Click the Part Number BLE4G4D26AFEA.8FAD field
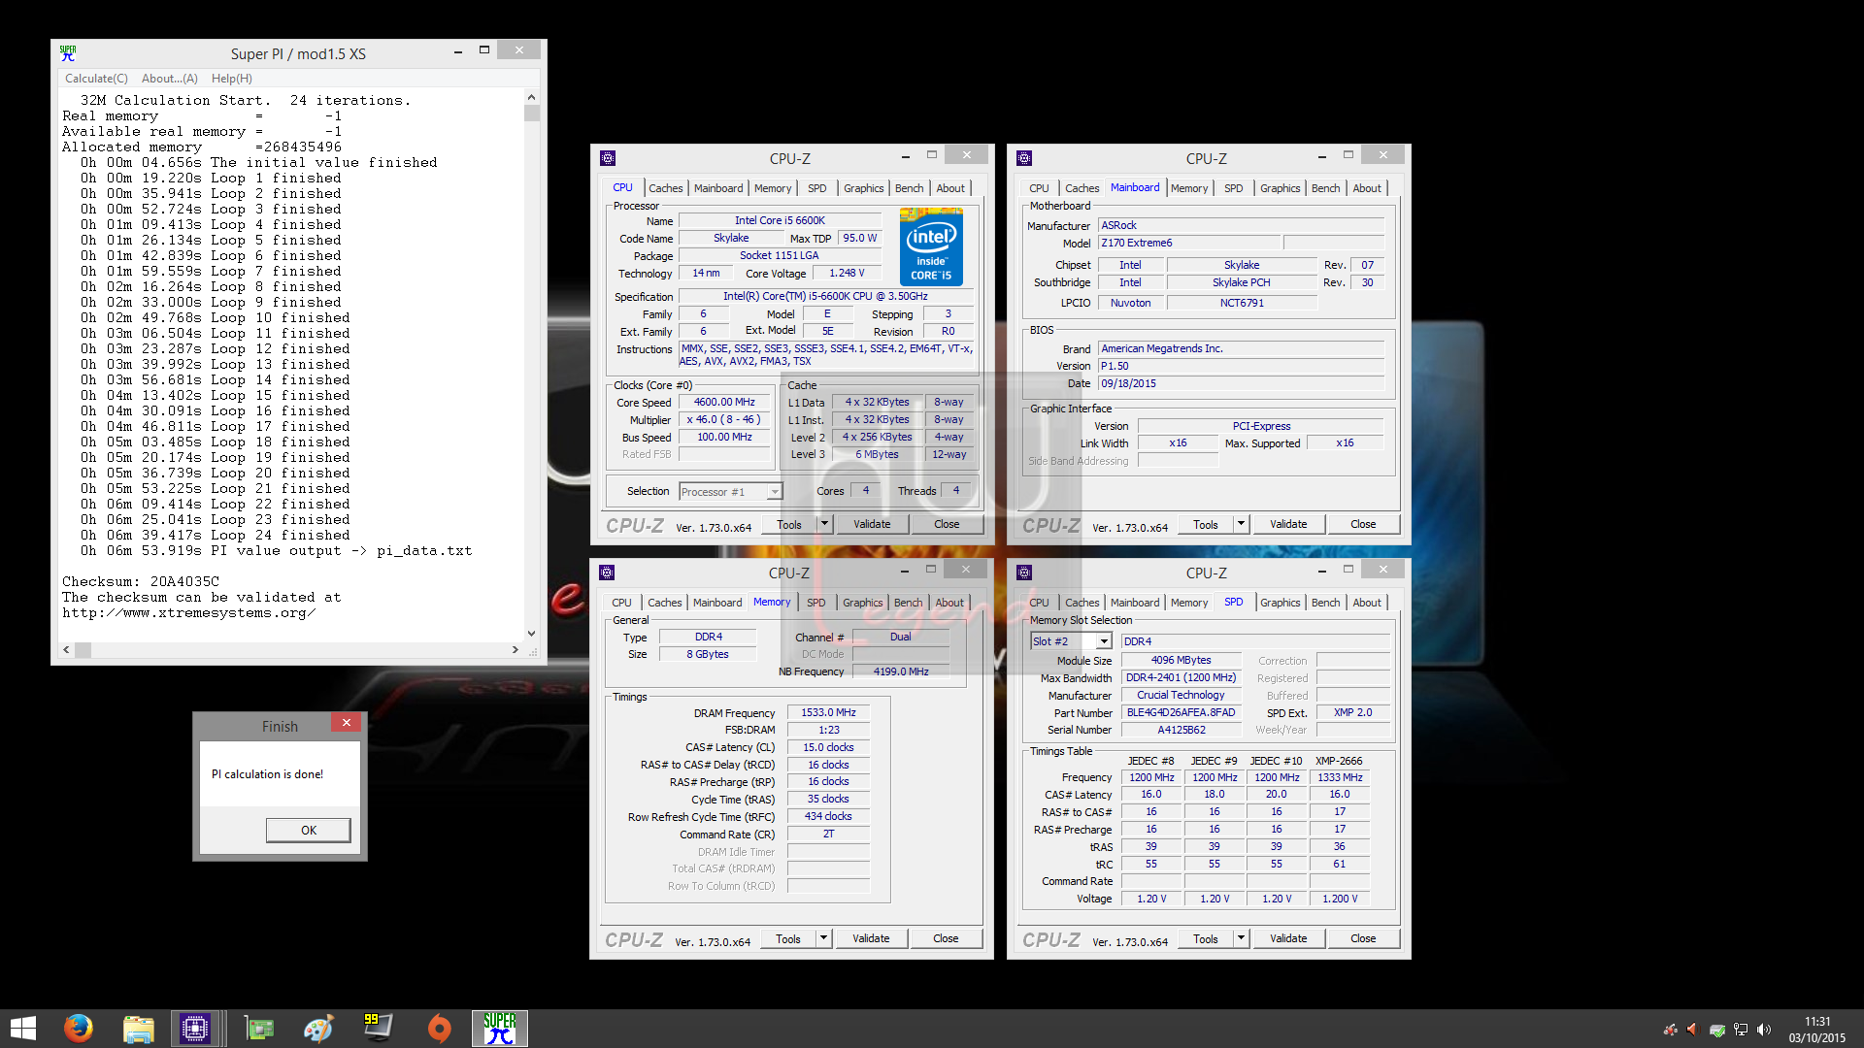 [x=1181, y=712]
